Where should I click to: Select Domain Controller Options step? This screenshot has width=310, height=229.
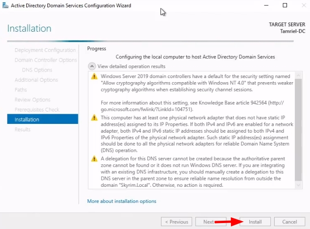[46, 60]
